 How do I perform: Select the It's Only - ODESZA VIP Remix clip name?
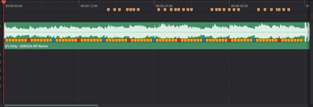26,46
